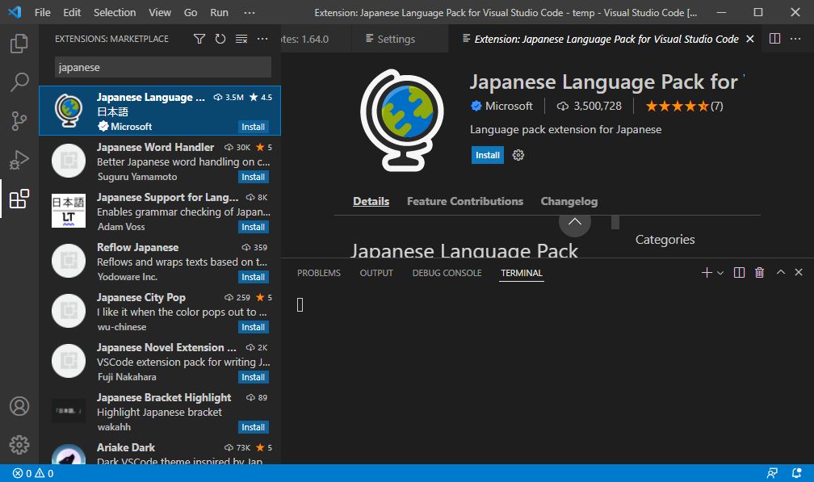
Task: Open the Extensions view icon
Action: pos(19,199)
